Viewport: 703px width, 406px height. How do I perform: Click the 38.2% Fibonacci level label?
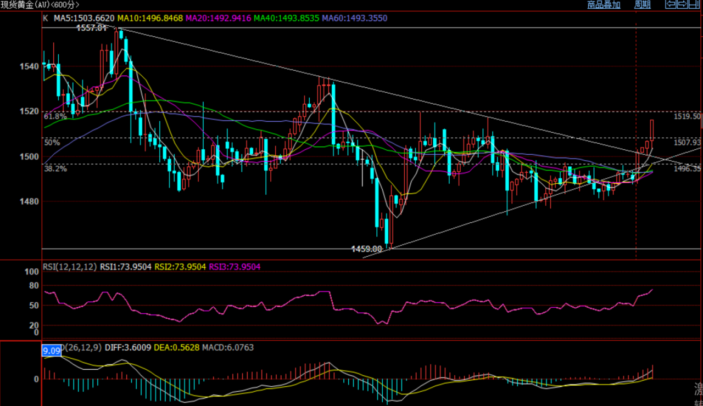[55, 168]
